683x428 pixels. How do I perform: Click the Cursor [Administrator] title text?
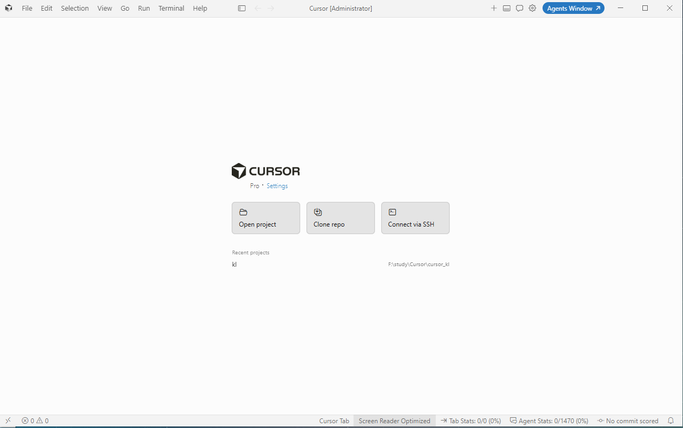pyautogui.click(x=341, y=8)
